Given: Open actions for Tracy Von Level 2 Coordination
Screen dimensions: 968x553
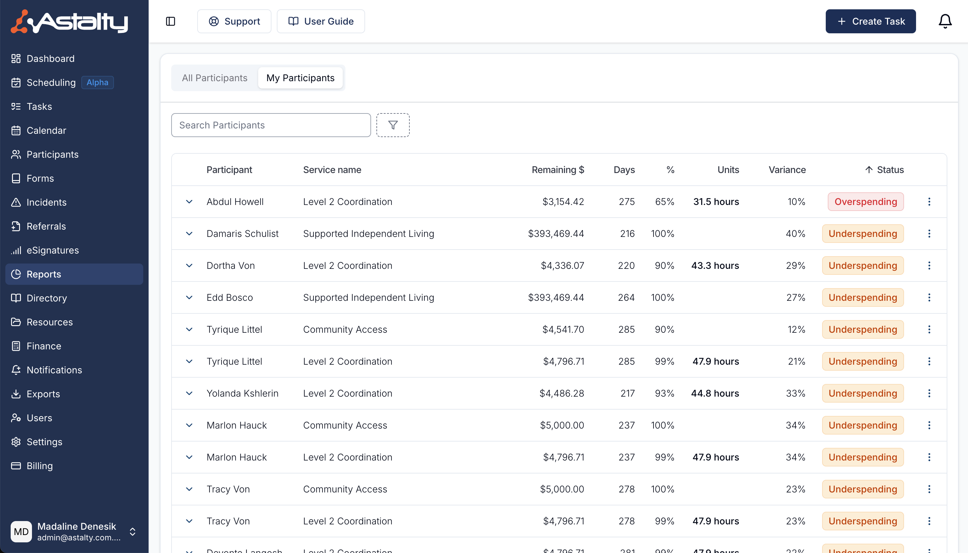Looking at the screenshot, I should tap(929, 521).
